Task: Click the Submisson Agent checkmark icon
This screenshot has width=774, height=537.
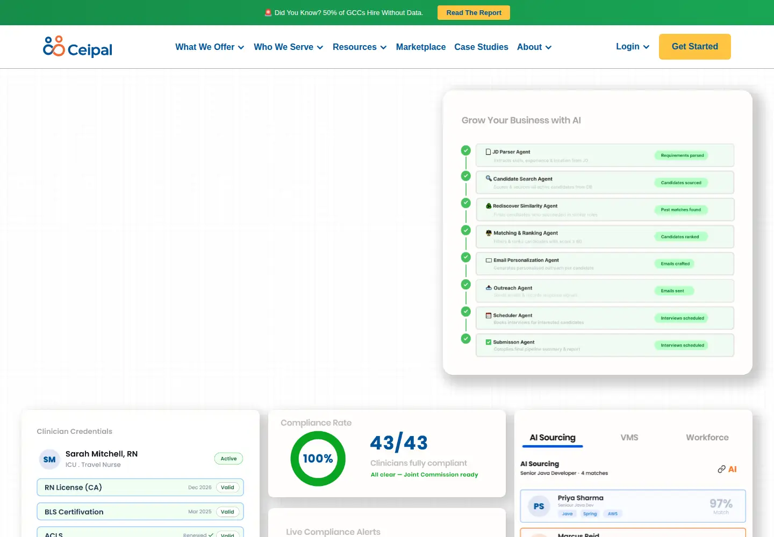Action: (x=489, y=342)
